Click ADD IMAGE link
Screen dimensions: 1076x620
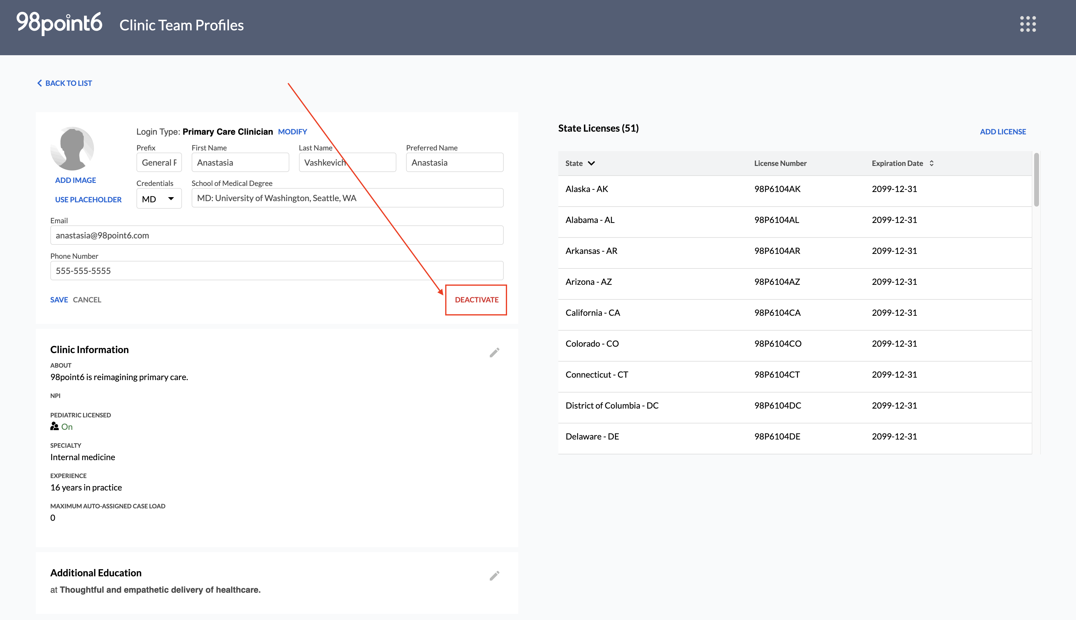pyautogui.click(x=75, y=180)
